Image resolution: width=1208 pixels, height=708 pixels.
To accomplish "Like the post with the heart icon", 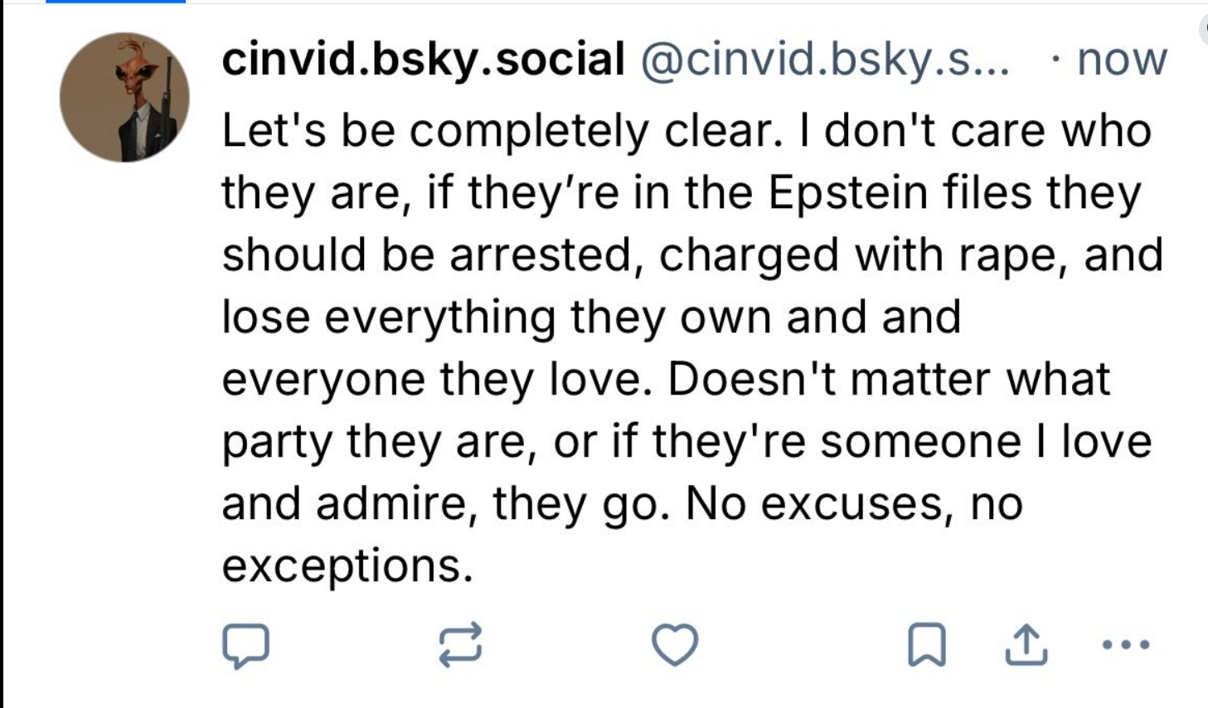I will tap(675, 645).
